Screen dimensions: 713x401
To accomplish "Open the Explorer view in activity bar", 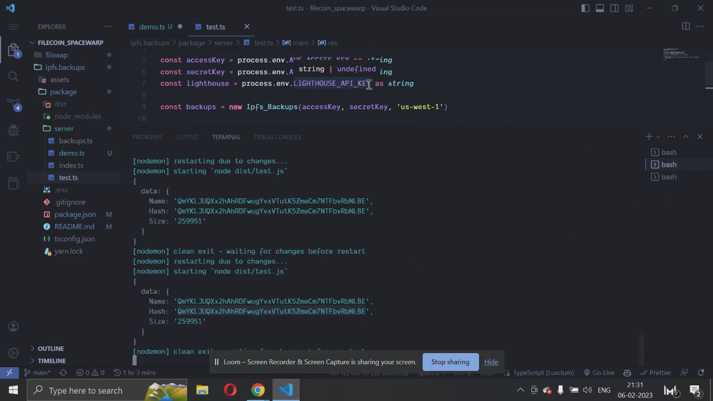I will click(x=13, y=50).
